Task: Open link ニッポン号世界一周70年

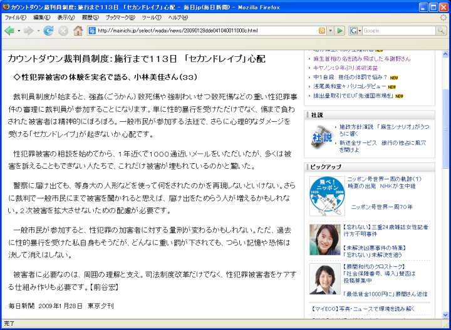Action: pyautogui.click(x=381, y=206)
